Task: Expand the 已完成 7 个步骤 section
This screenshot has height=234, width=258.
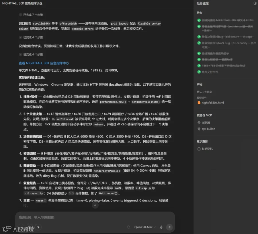Action: pyautogui.click(x=31, y=15)
